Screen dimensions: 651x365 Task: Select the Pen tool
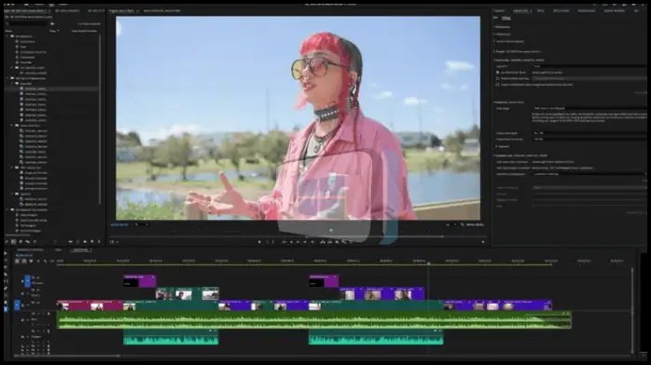(6, 289)
